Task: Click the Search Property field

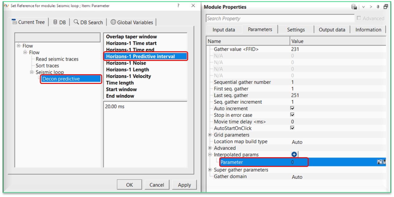Action: pos(280,19)
